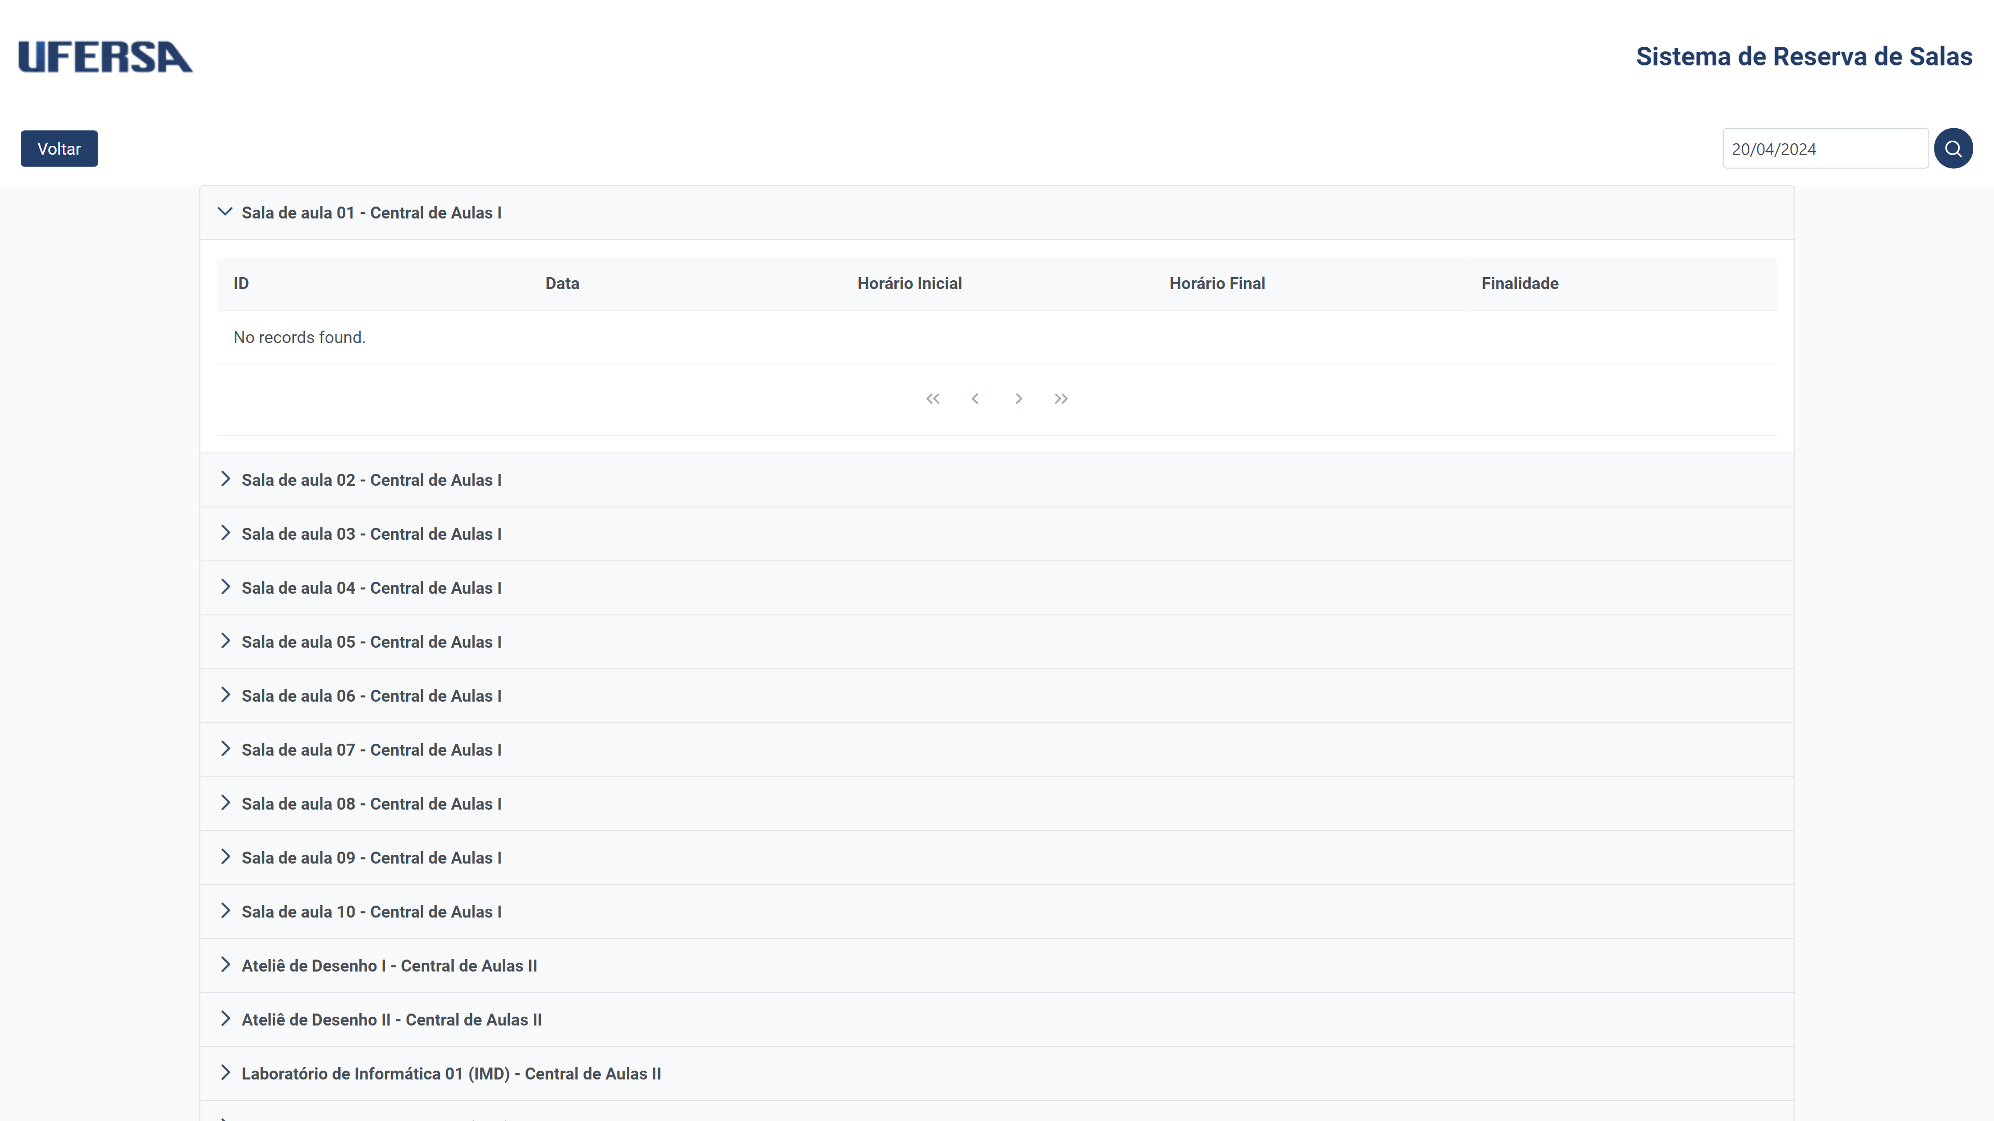1994x1121 pixels.
Task: Click 'Sala de aula 03 - Central de Aulas I' title
Action: point(372,534)
